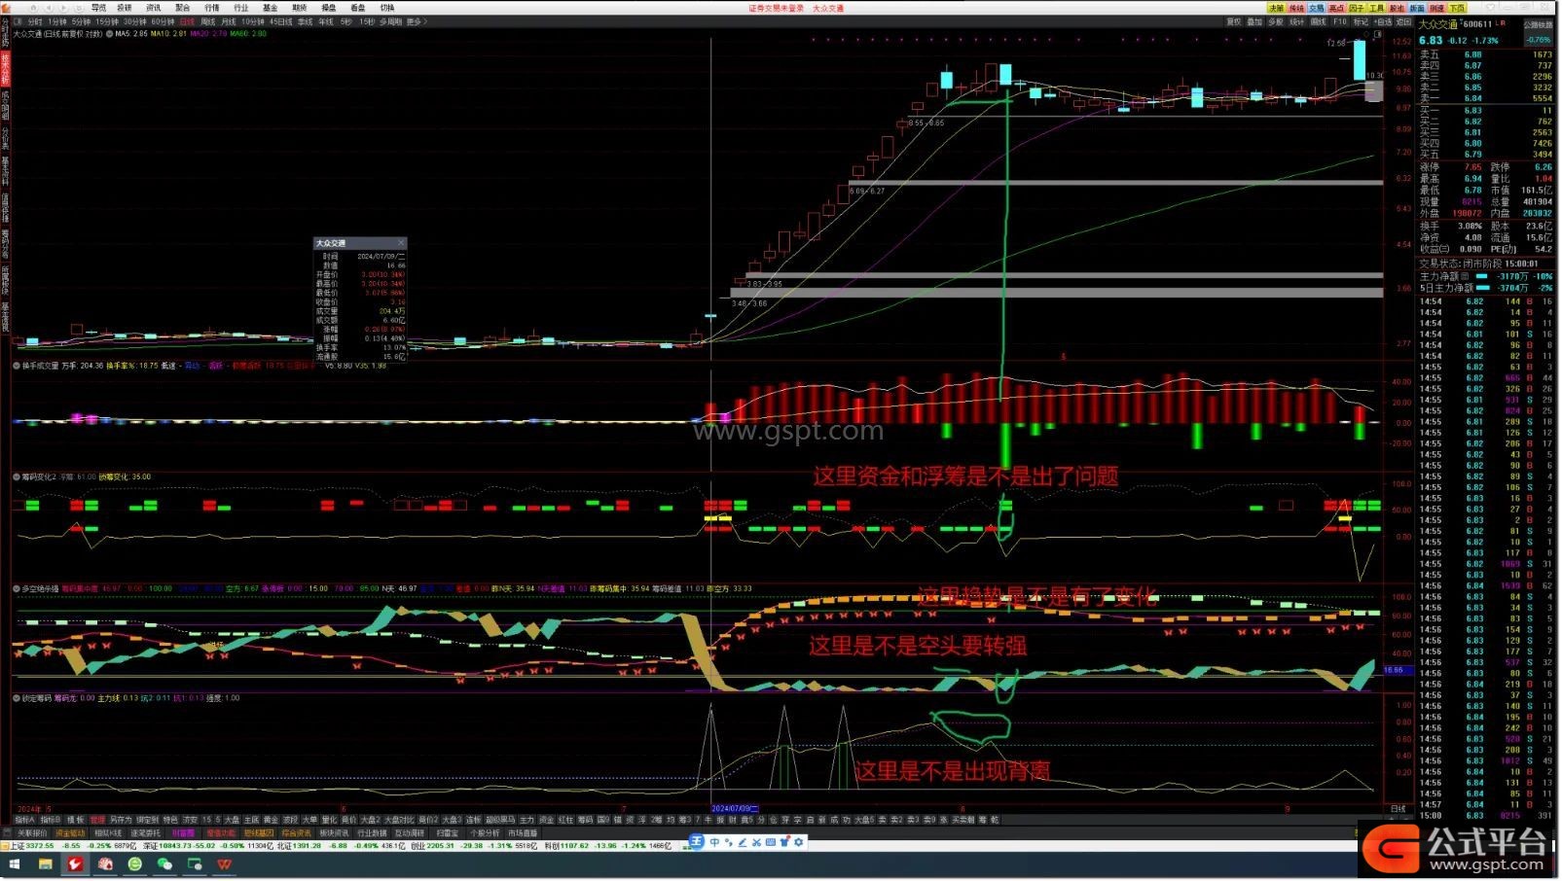Click the 多股 chart option
Image resolution: width=1562 pixels, height=881 pixels.
tap(1276, 21)
